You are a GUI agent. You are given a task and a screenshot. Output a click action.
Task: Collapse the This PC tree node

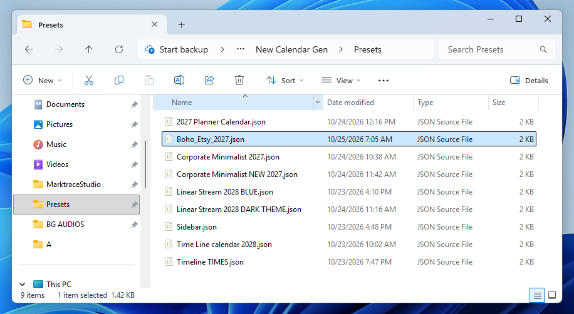pyautogui.click(x=23, y=284)
